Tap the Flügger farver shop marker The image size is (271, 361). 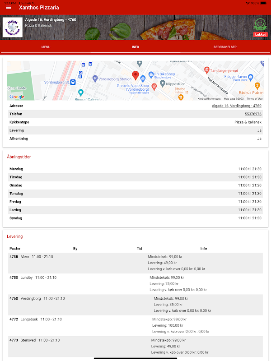pyautogui.click(x=251, y=77)
